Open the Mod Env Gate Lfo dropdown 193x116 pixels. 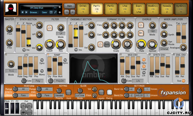[138, 81]
